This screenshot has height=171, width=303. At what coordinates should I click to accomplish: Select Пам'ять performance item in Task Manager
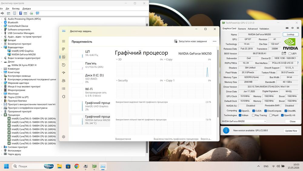90,65
